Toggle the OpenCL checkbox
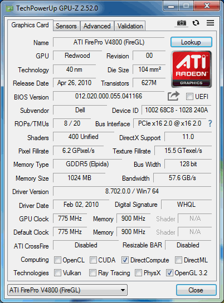224x303 pixels. [57, 260]
